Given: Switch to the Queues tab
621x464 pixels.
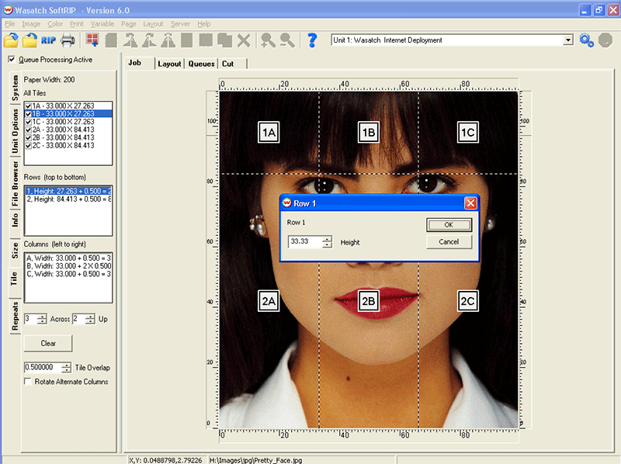Looking at the screenshot, I should tap(201, 64).
